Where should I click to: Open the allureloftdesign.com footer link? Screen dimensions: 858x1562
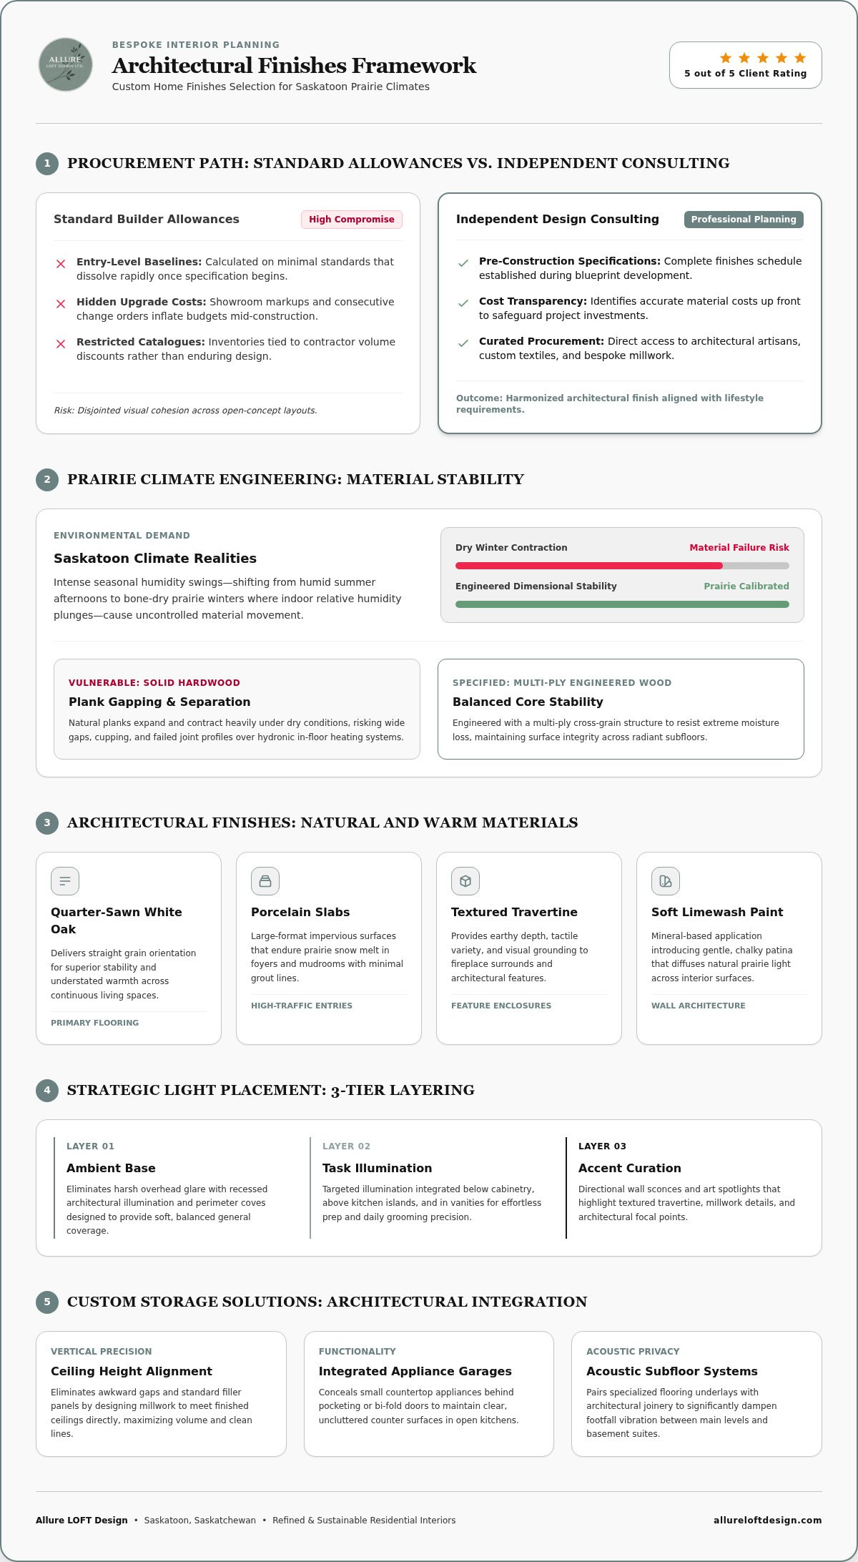(767, 1520)
